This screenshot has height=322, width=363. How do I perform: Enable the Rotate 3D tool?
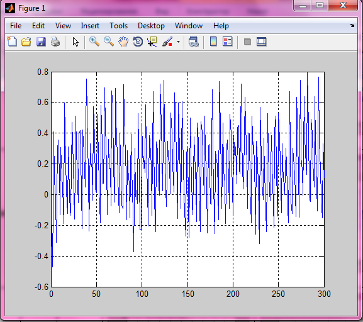138,42
